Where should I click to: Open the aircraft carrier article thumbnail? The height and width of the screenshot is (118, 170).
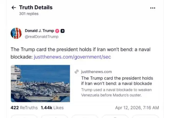coord(40,83)
